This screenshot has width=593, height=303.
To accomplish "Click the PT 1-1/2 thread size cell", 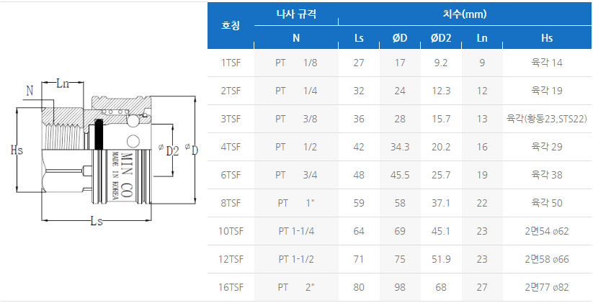I will [x=296, y=259].
